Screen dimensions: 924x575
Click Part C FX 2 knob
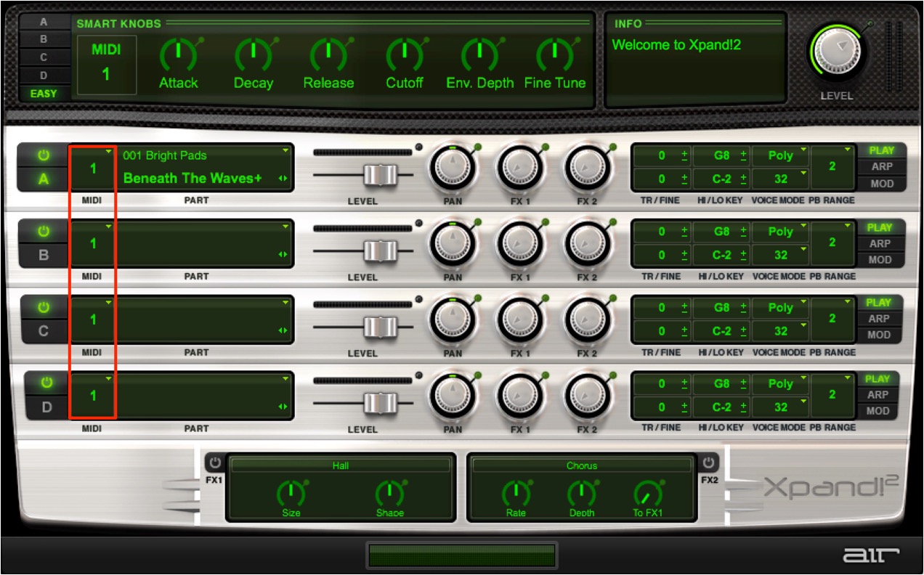click(588, 321)
